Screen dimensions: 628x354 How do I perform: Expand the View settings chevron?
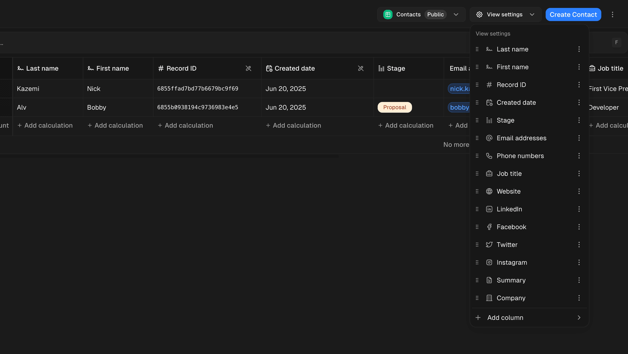coord(532,14)
